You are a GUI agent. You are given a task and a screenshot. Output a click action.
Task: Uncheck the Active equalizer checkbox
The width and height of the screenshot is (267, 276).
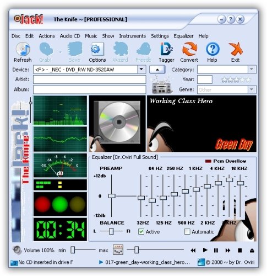[141, 231]
